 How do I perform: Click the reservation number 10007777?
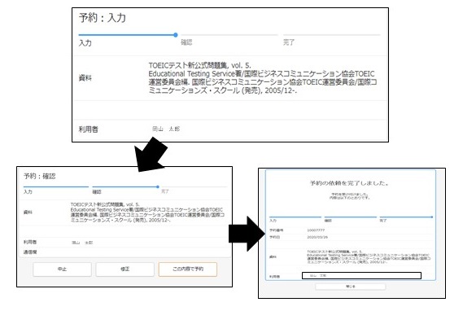[x=316, y=230]
